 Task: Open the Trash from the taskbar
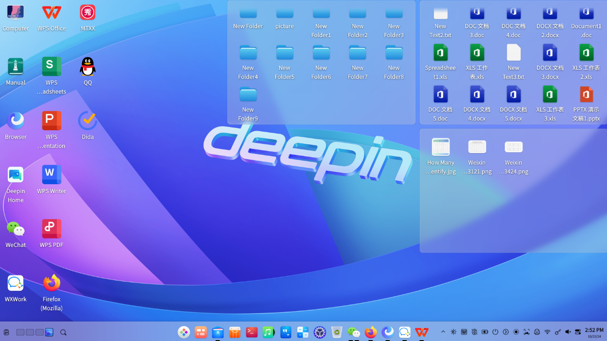tap(336, 332)
